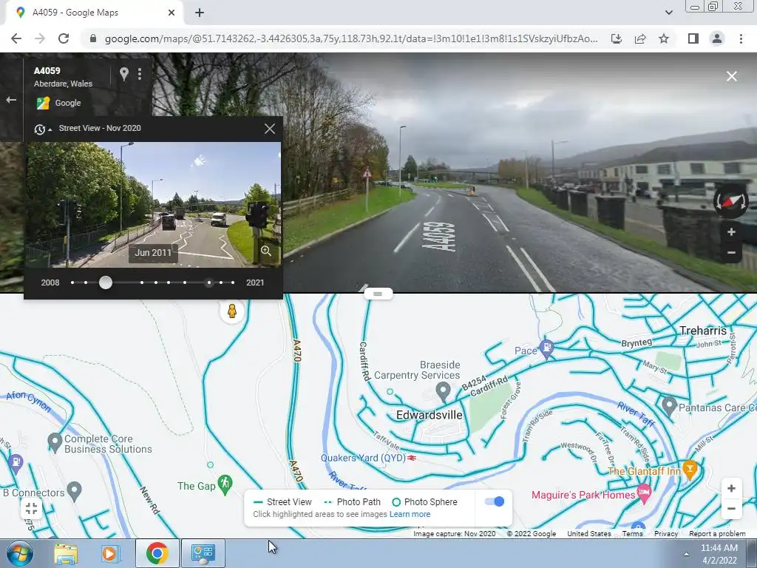Bookmark this page with the star icon
This screenshot has width=757, height=568.
pyautogui.click(x=664, y=38)
